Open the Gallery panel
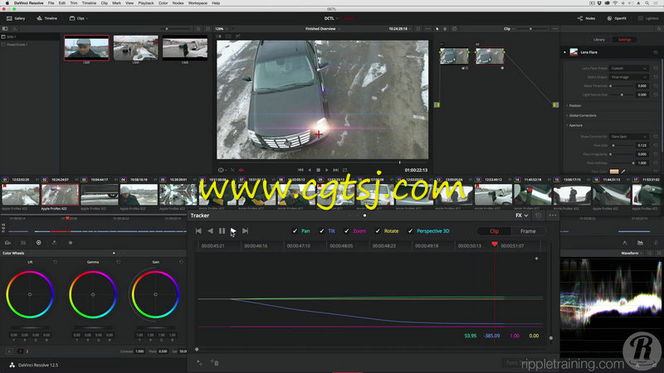This screenshot has width=664, height=373. (16, 18)
